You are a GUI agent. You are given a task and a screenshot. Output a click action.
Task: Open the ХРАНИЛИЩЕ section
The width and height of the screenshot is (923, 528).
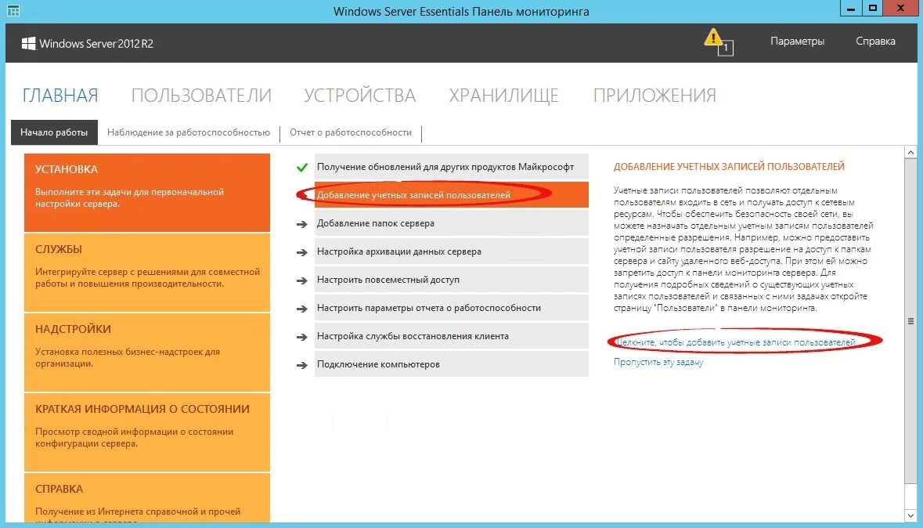tap(504, 96)
